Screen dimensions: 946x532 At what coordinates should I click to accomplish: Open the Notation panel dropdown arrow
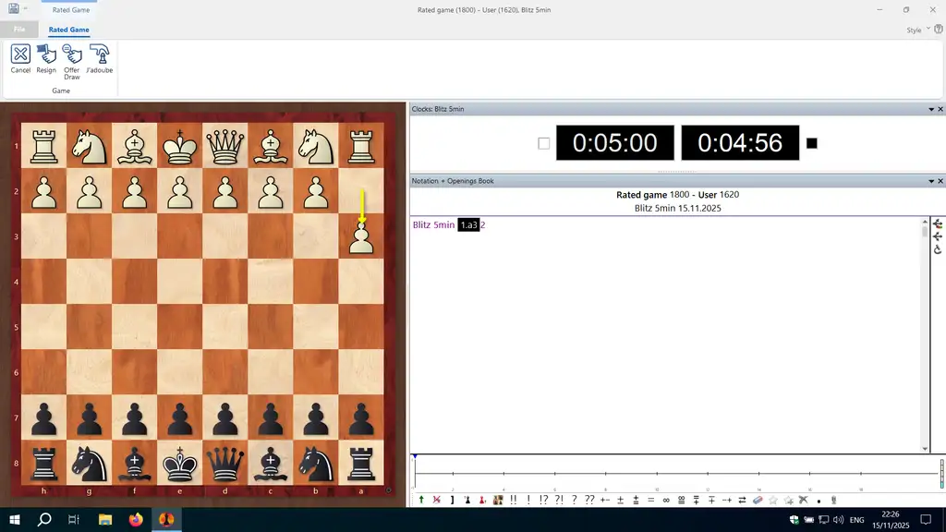tap(930, 181)
